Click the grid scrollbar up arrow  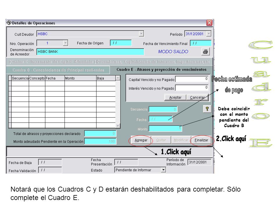[118, 78]
